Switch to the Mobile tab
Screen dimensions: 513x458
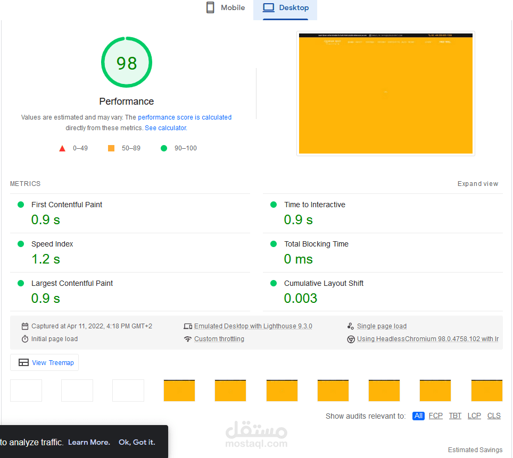tap(226, 8)
